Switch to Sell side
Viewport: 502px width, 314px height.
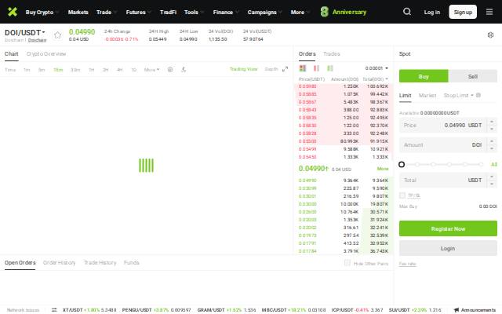(x=472, y=77)
